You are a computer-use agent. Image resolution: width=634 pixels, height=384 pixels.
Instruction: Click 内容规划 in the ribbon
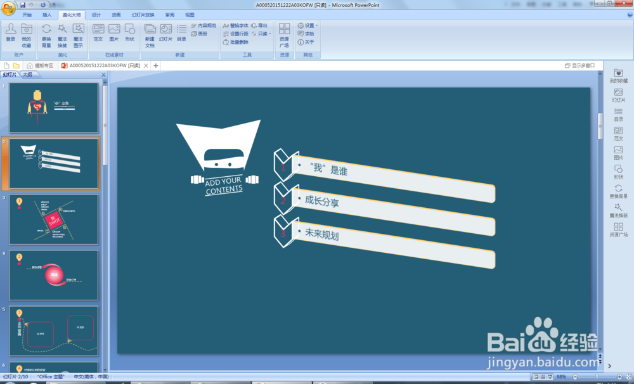pyautogui.click(x=204, y=25)
